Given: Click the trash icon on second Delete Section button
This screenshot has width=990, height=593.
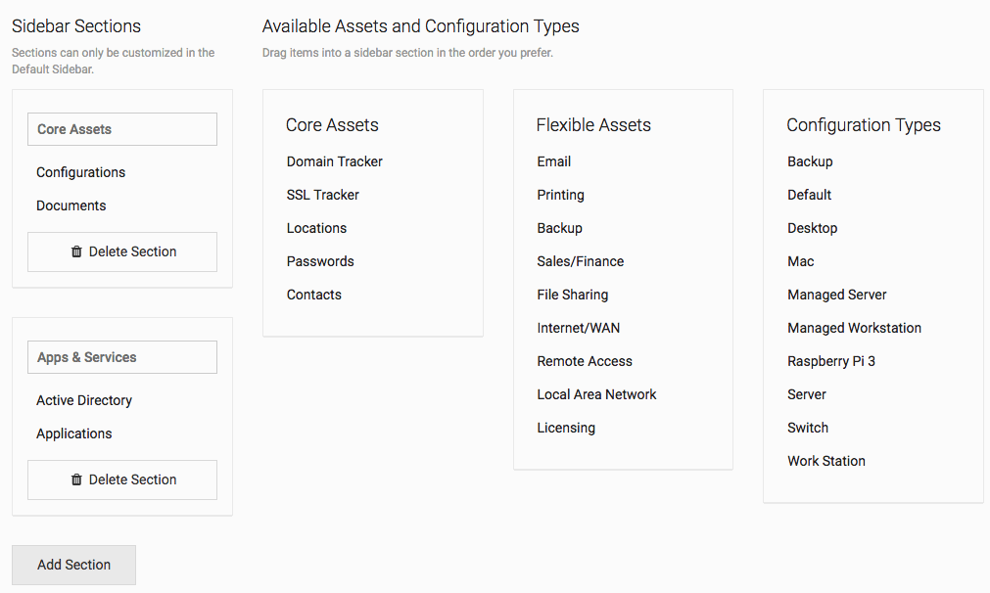Looking at the screenshot, I should click(77, 479).
